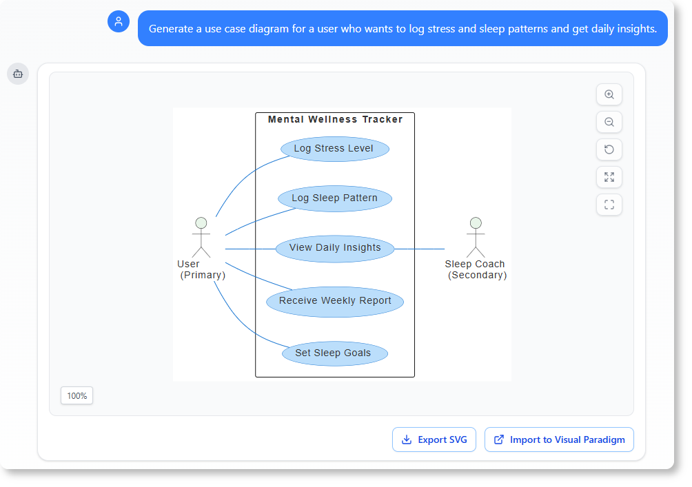Image resolution: width=692 pixels, height=487 pixels.
Task: Select the Log Stress Level use case
Action: [334, 149]
